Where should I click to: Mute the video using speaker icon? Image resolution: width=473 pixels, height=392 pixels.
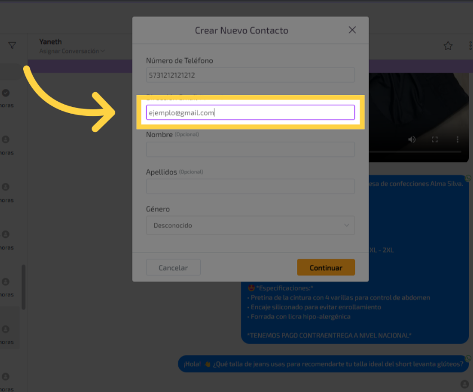pyautogui.click(x=412, y=139)
